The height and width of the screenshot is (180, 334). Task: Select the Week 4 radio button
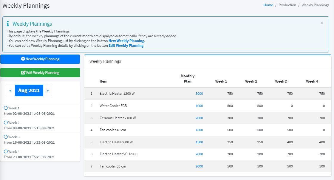[6, 151]
